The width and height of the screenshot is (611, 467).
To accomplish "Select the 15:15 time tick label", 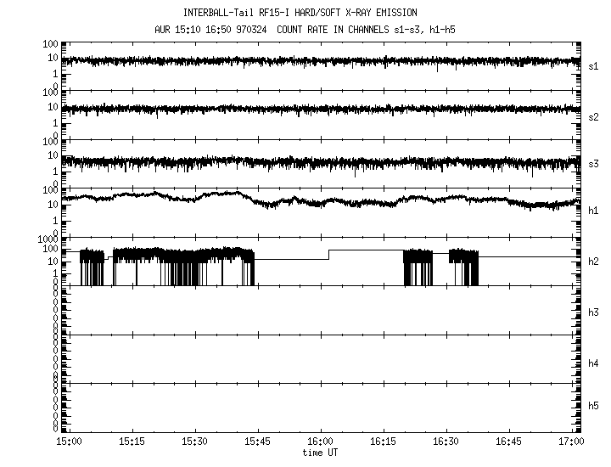I will tap(132, 442).
